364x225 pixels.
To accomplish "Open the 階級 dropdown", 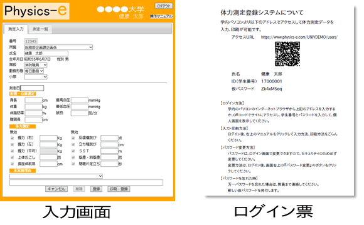I will pyautogui.click(x=36, y=65).
